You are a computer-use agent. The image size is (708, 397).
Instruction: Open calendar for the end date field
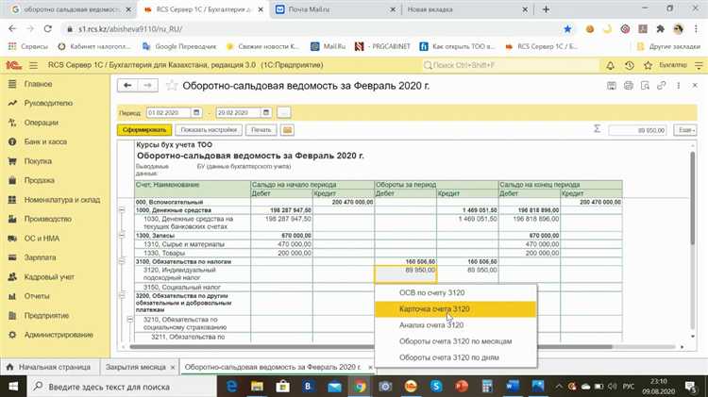(266, 112)
